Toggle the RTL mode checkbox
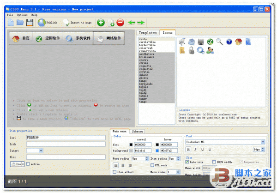The height and width of the screenshot is (193, 277). [x=152, y=165]
